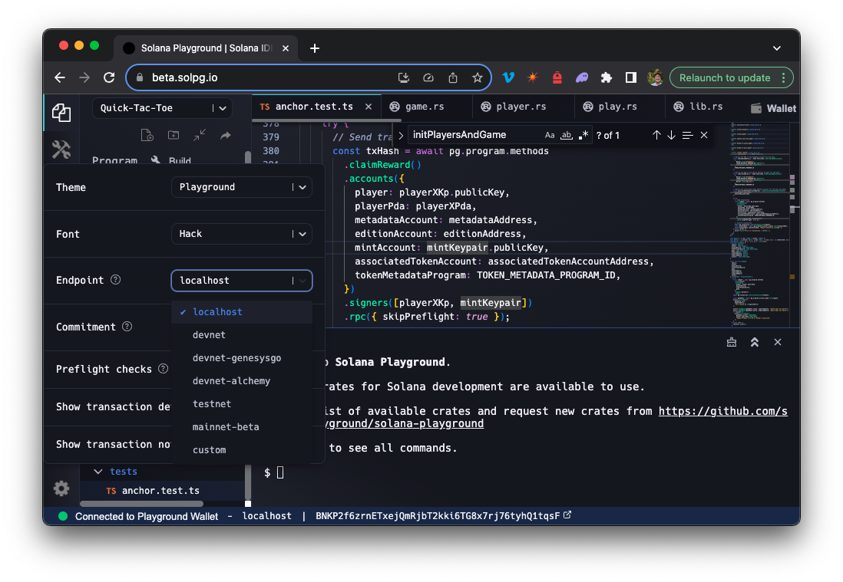
Task: Open the github.com crates link
Action: click(x=722, y=411)
